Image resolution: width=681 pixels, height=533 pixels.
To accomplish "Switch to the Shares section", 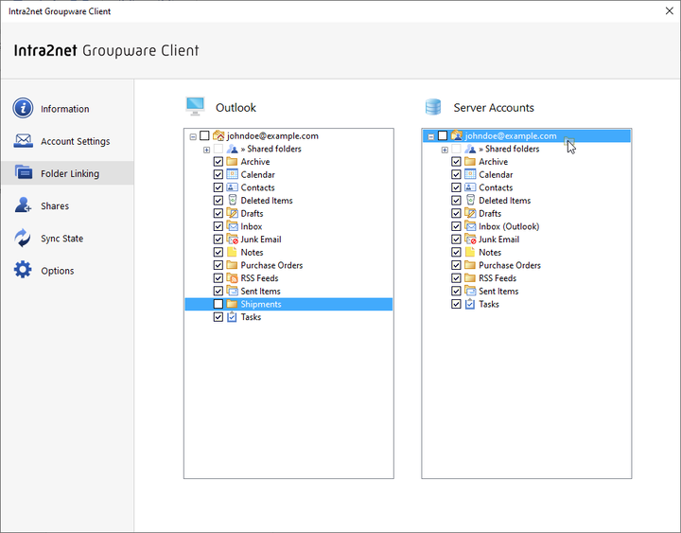I will pos(67,205).
